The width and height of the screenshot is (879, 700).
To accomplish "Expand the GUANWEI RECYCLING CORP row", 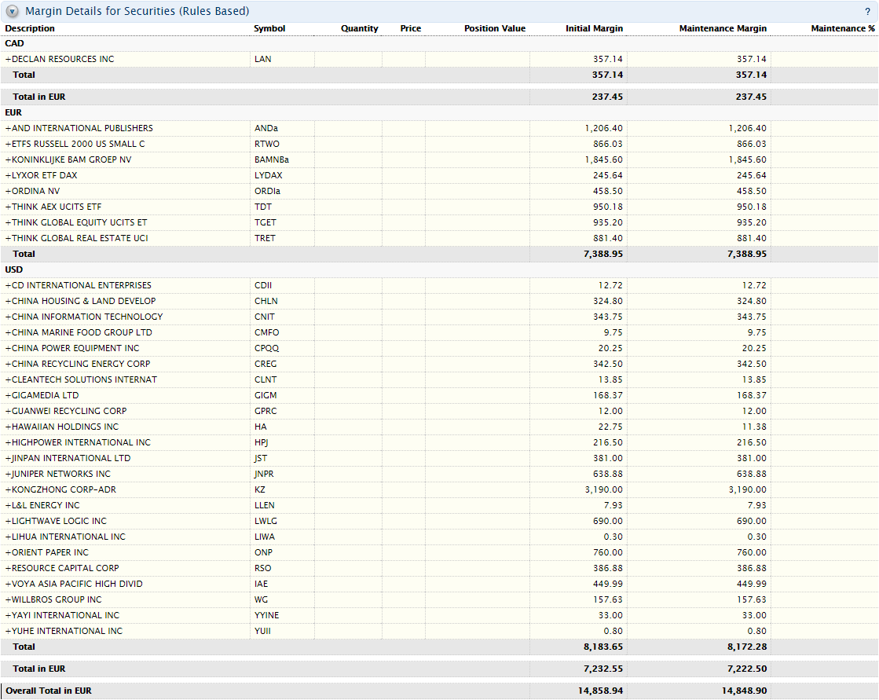I will [x=9, y=411].
